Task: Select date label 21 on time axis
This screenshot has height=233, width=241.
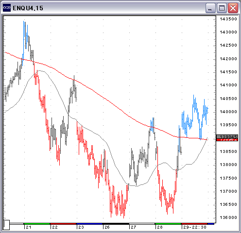Action: [29, 227]
